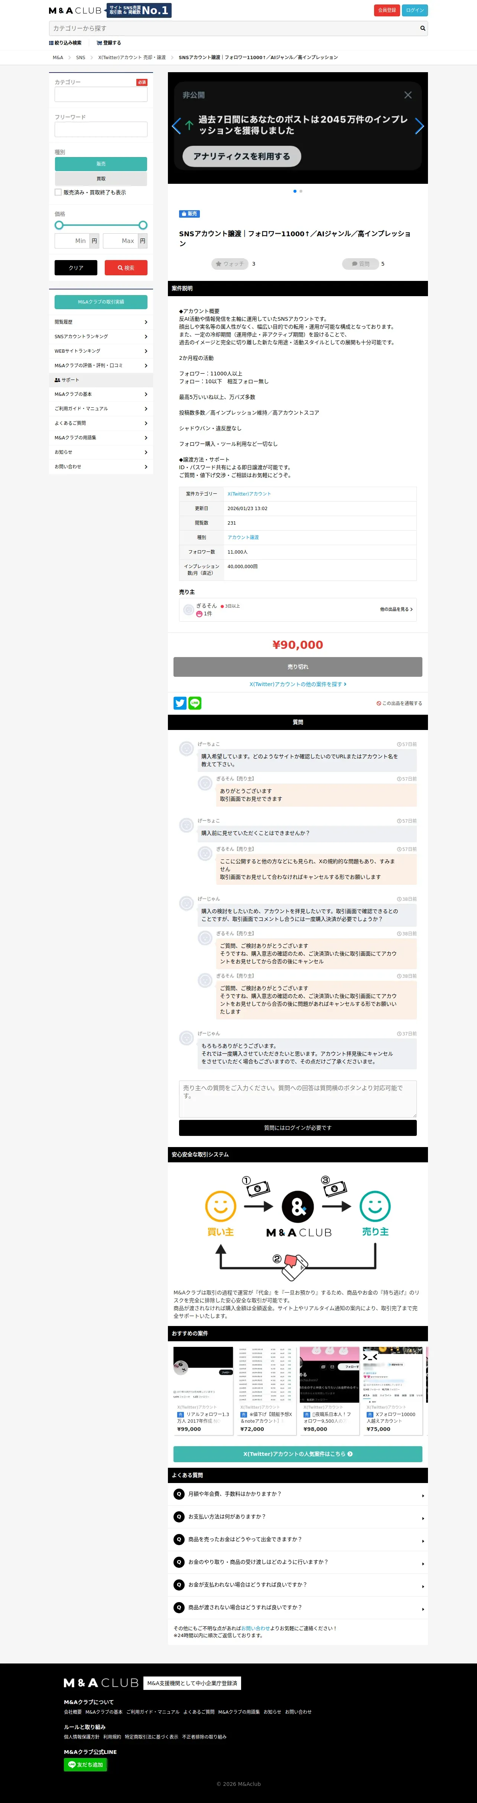The image size is (477, 1803).
Task: Open アカウント譲渡 type link in table
Action: 243,538
